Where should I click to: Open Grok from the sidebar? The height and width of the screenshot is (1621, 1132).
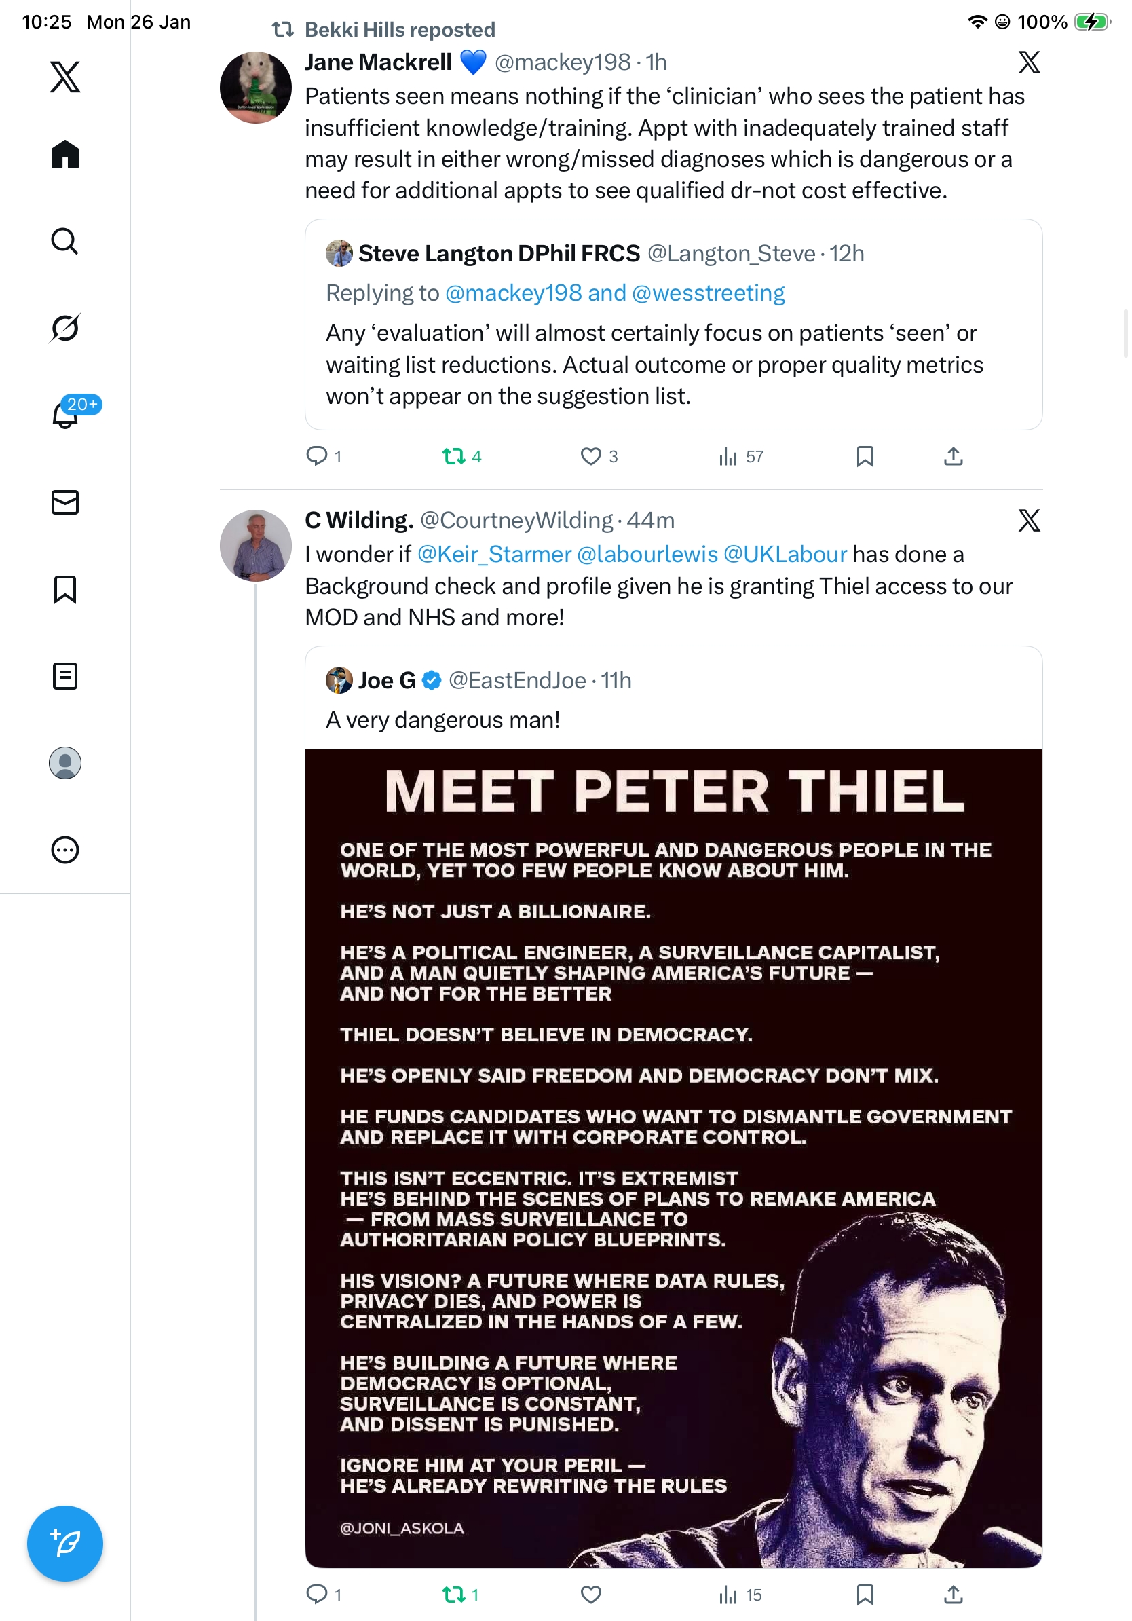[x=65, y=329]
